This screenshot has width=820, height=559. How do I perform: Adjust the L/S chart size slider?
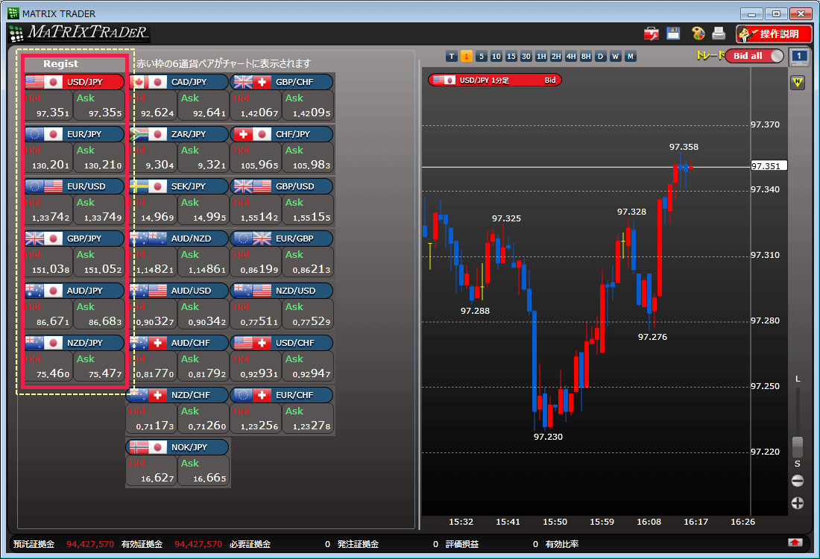point(798,447)
